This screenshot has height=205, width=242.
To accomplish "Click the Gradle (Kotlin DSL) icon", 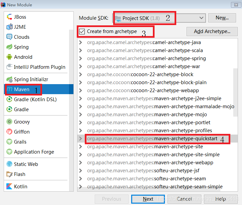I will pos(9,99).
